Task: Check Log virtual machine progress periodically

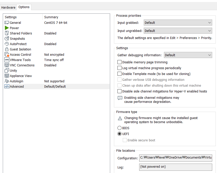Action: click(x=119, y=68)
